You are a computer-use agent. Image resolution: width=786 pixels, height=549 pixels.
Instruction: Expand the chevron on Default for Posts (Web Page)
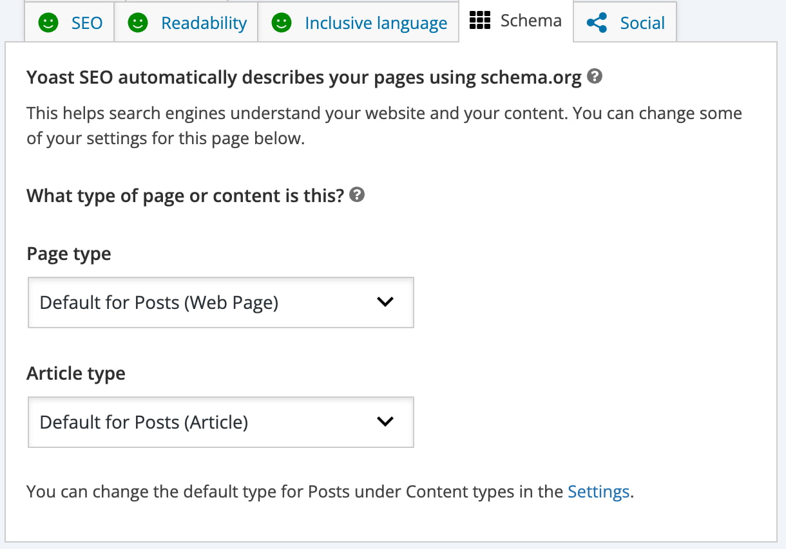[385, 301]
